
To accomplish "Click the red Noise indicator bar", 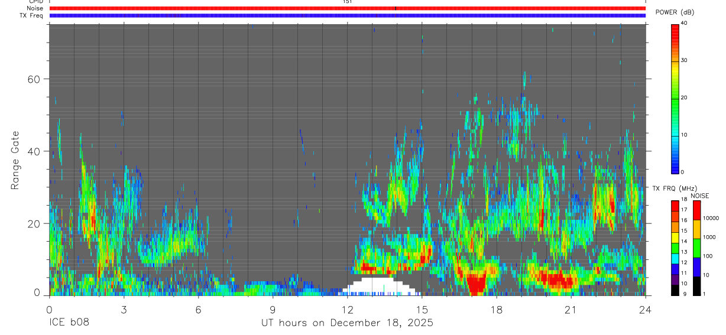I will pyautogui.click(x=347, y=8).
